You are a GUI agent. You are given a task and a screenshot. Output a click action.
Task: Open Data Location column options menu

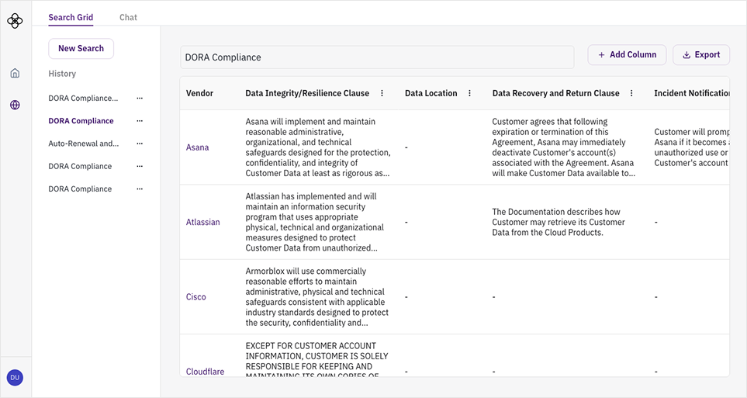(469, 93)
